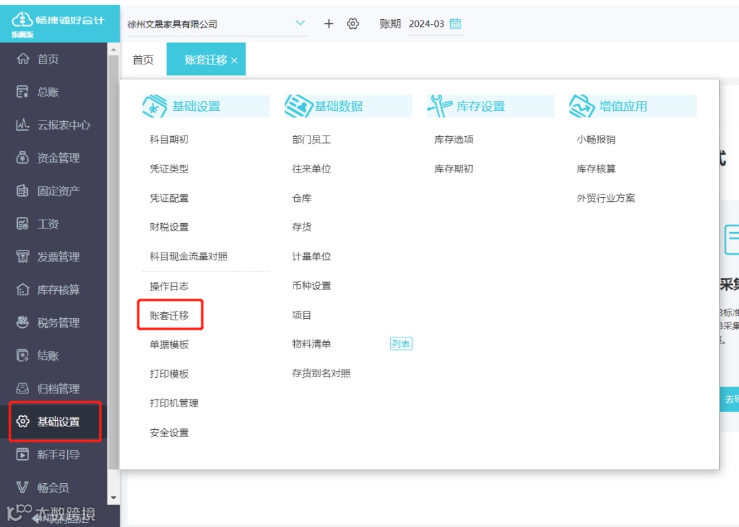This screenshot has height=527, width=739.
Task: Open 安全设置 menu item
Action: (x=169, y=433)
